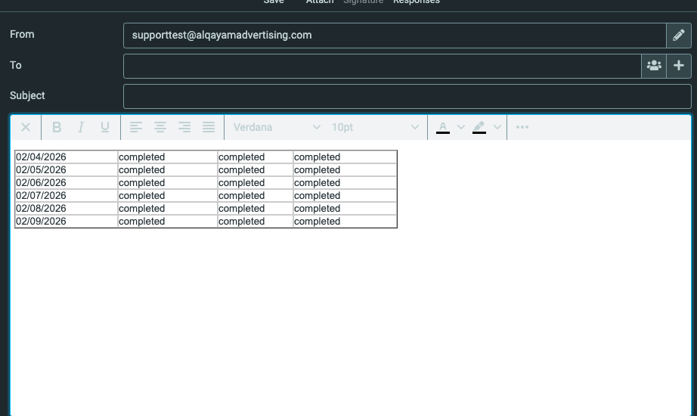697x416 pixels.
Task: Expand the background highlight color arrow
Action: coord(497,127)
